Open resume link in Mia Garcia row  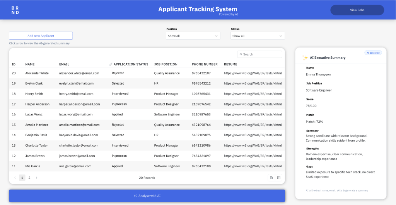(x=253, y=166)
